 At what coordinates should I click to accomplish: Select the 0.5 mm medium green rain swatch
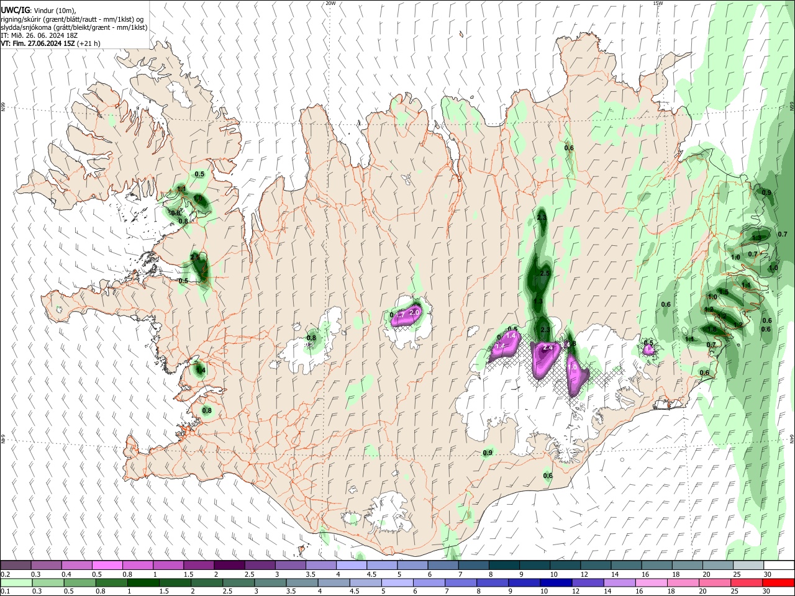(x=79, y=582)
